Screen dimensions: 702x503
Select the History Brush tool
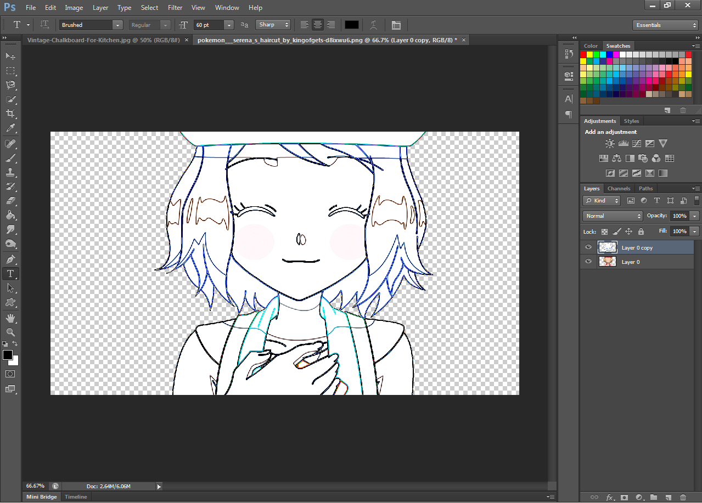[x=10, y=186]
